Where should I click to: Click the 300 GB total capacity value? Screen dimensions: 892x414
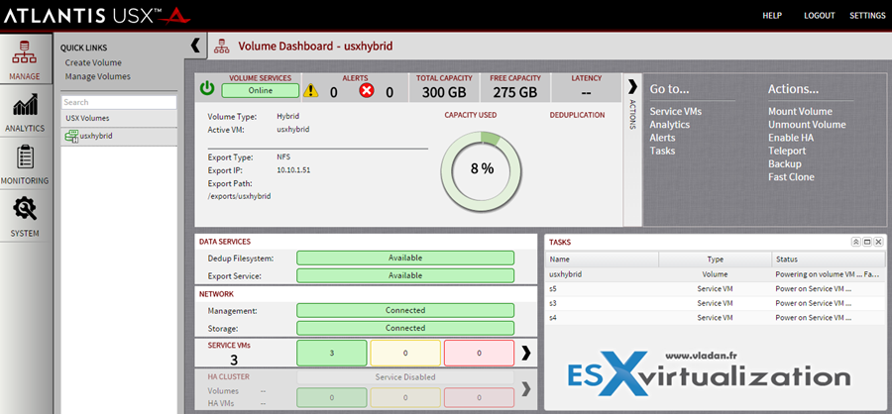click(444, 92)
